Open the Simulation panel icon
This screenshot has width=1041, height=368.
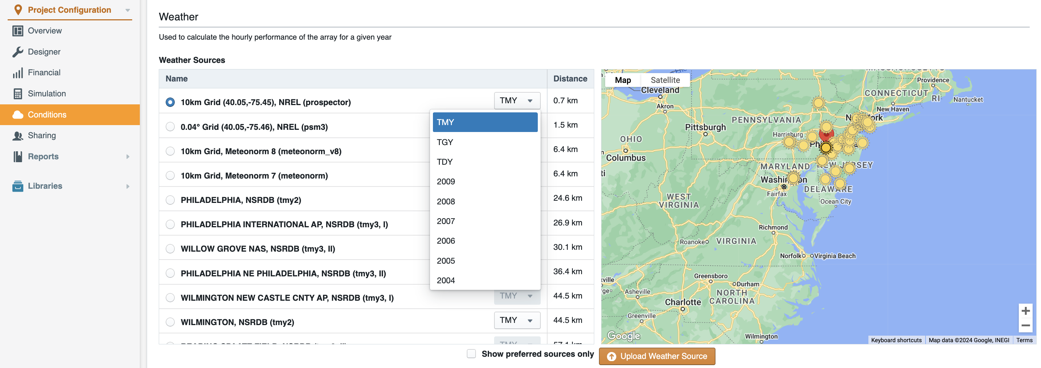[x=18, y=93]
